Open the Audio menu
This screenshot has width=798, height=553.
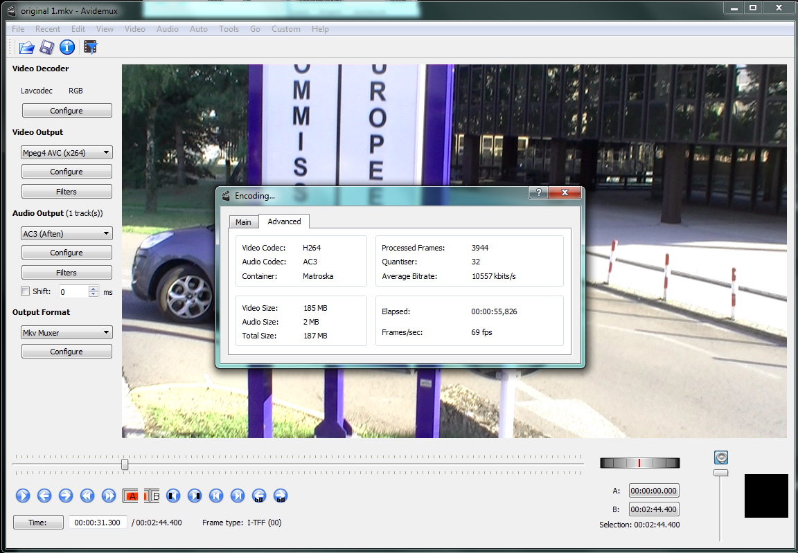click(x=168, y=29)
